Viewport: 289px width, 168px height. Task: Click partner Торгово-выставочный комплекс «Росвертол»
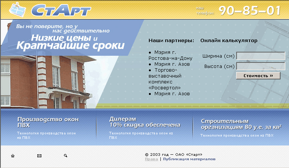pos(165,79)
